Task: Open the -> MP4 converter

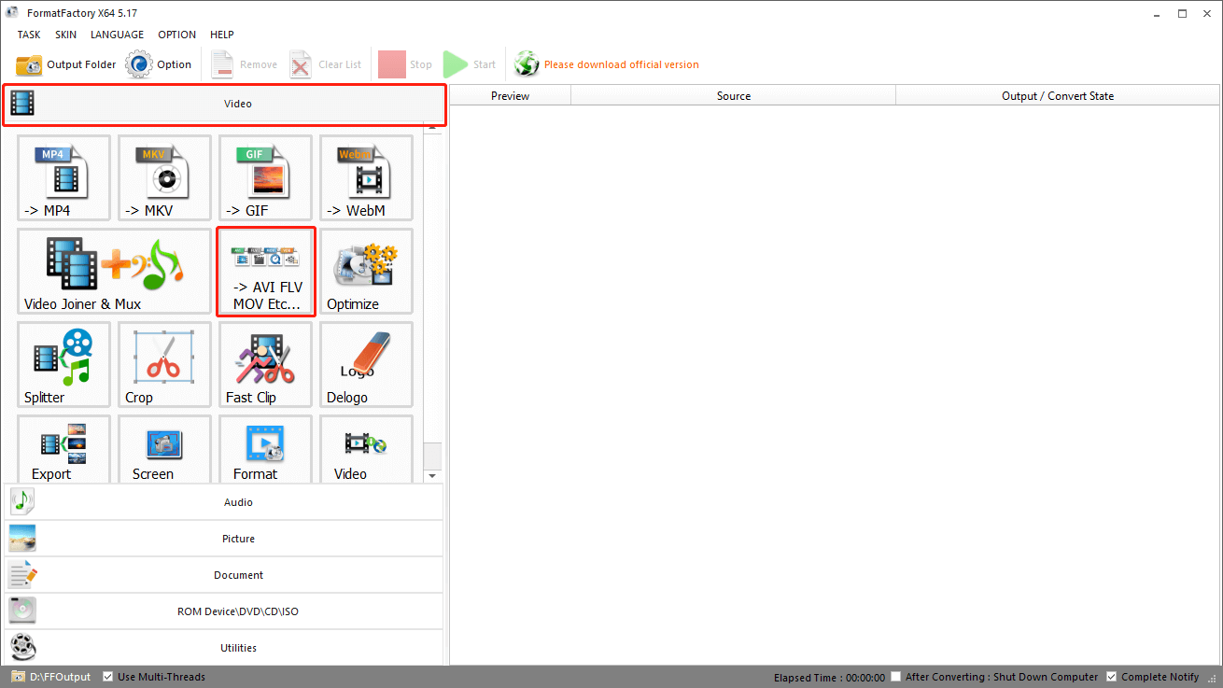Action: tap(63, 177)
